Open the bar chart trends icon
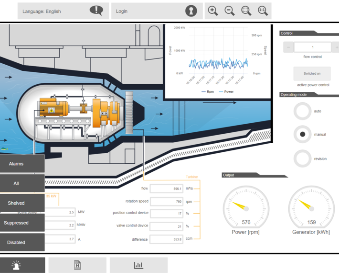This screenshot has height=276, width=339. (x=138, y=265)
